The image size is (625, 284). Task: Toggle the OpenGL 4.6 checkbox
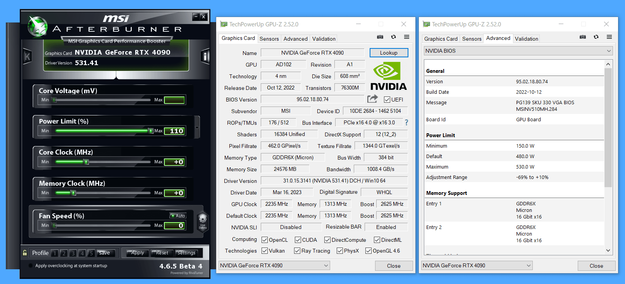point(368,251)
